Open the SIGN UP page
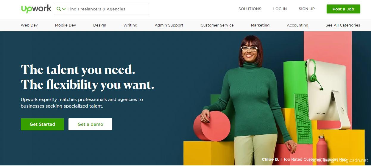Image resolution: width=371 pixels, height=166 pixels. (307, 9)
